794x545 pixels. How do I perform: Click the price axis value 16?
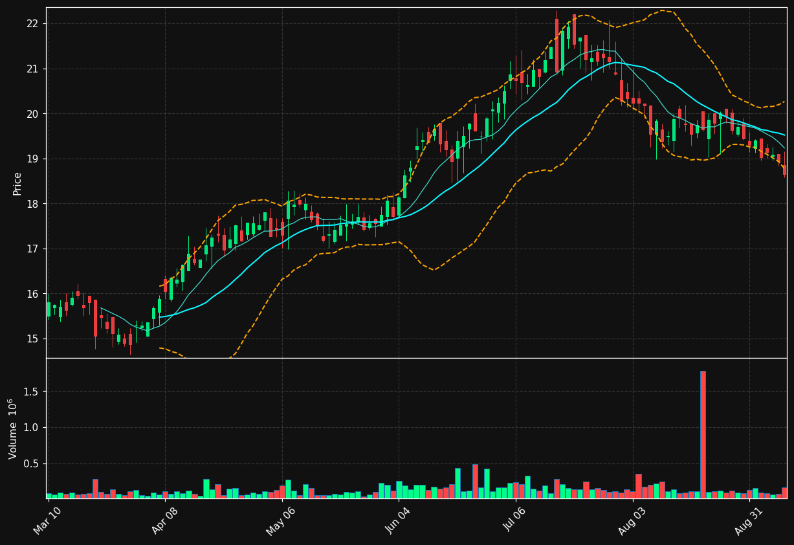(33, 294)
